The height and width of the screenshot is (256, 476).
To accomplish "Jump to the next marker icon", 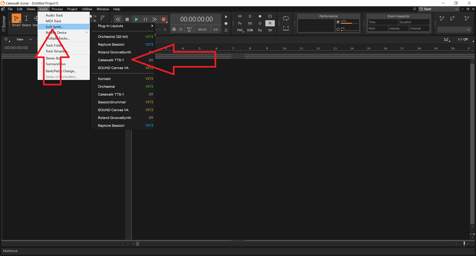I will (453, 18).
